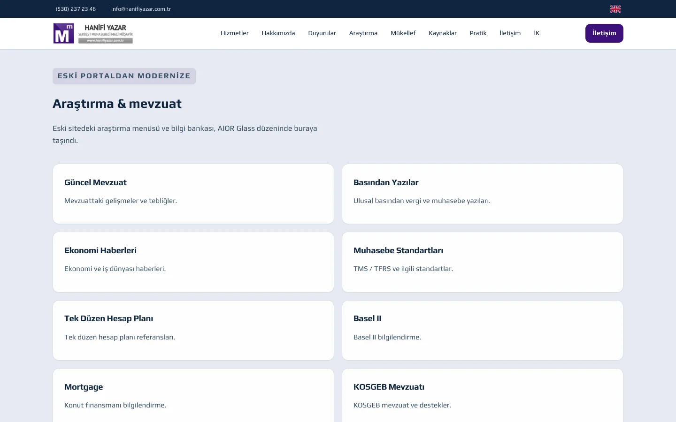Click the 'Eski Portaldan Modernize' badge
Image resolution: width=676 pixels, height=422 pixels.
(x=124, y=76)
